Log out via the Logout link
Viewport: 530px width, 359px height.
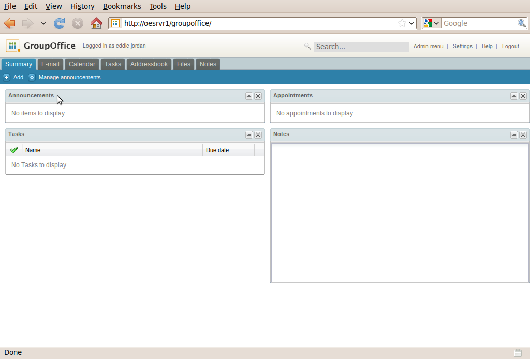(x=510, y=46)
